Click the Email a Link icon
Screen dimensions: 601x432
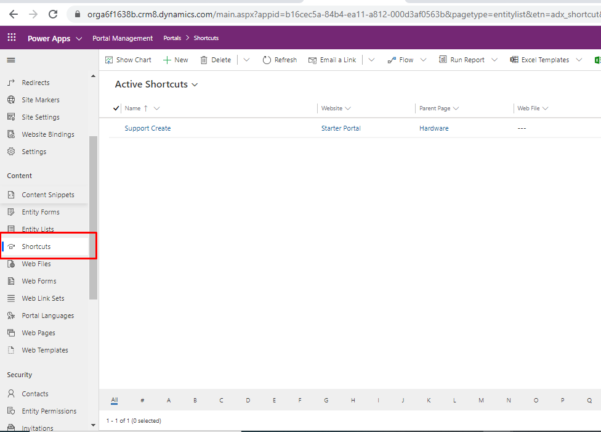click(x=313, y=60)
